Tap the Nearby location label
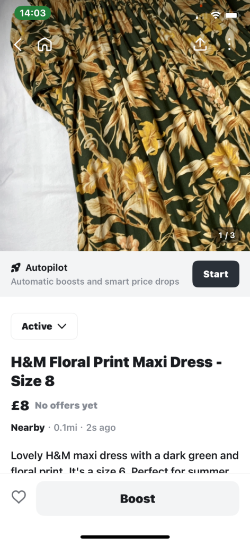250x544 pixels. 28,428
